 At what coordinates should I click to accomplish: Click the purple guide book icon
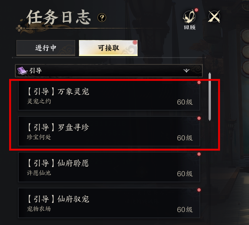coord(22,71)
